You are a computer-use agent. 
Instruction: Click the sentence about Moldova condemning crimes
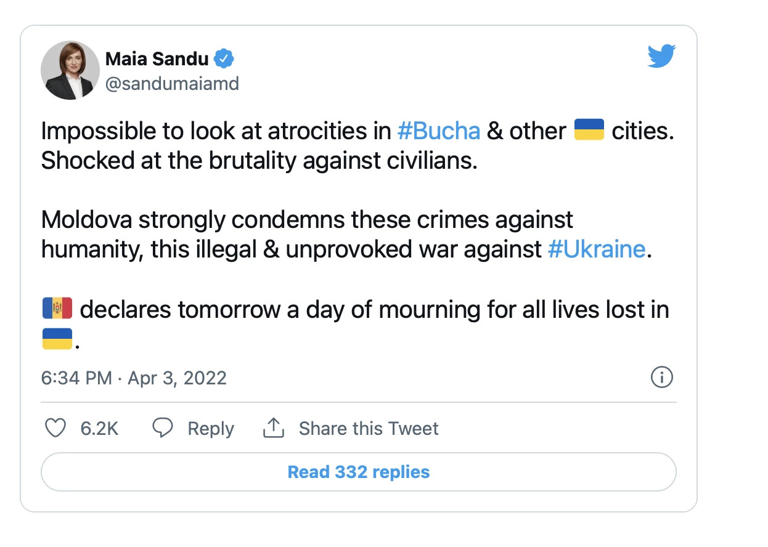[344, 235]
